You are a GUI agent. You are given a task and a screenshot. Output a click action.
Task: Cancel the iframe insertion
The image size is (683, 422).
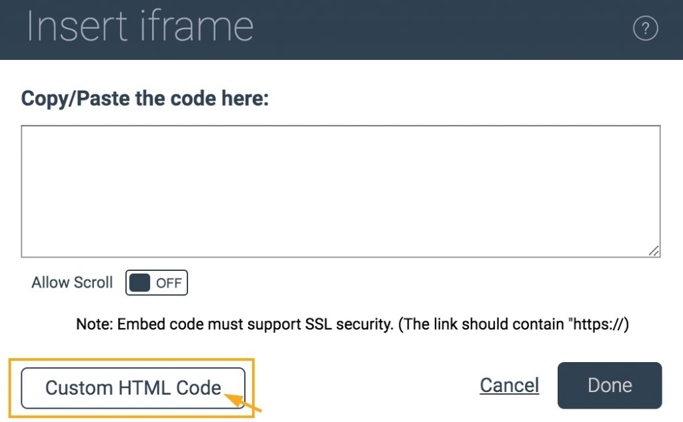tap(509, 385)
